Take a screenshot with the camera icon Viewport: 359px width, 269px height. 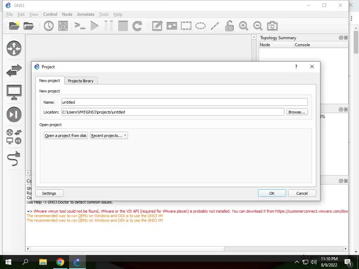pos(272,26)
